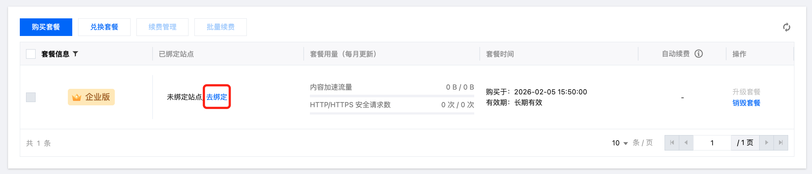Click the 套餐信息 filter funnel icon

click(x=76, y=54)
